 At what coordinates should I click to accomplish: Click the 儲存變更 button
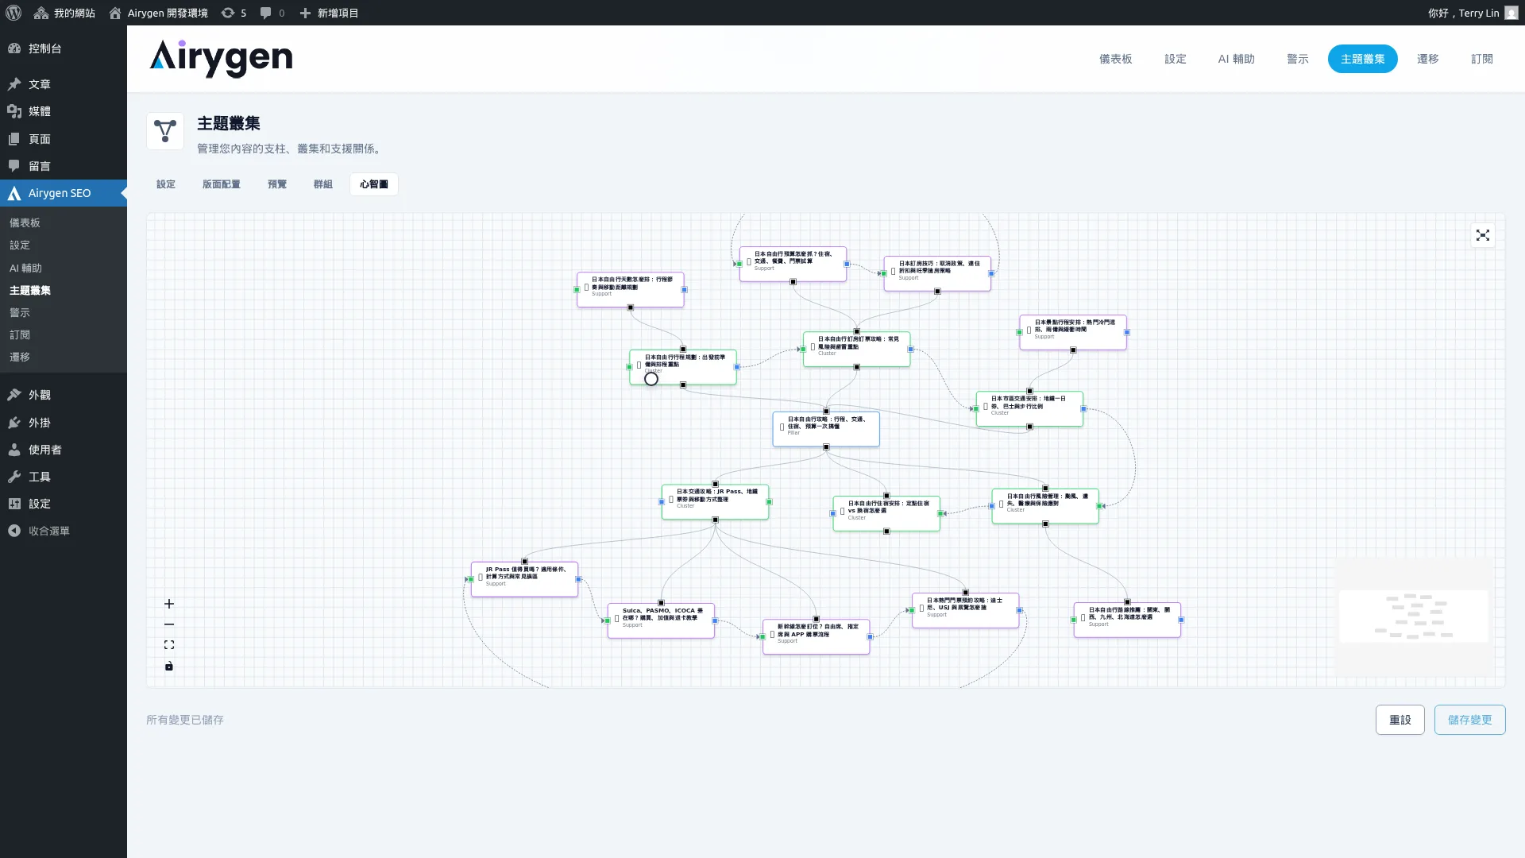tap(1469, 720)
